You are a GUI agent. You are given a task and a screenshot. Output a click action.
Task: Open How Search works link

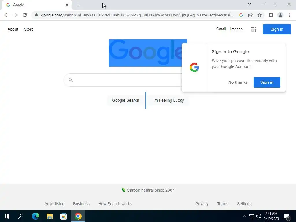115,204
